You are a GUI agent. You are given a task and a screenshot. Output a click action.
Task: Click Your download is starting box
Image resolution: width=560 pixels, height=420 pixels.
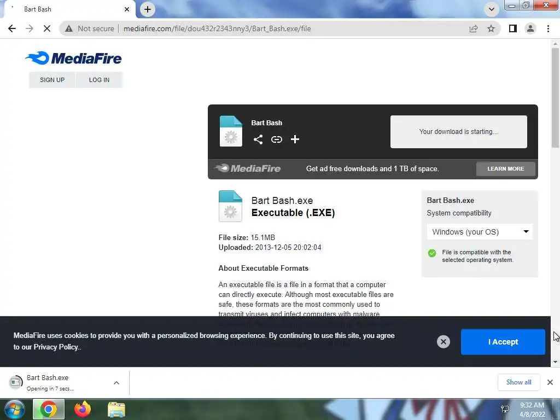pyautogui.click(x=459, y=132)
